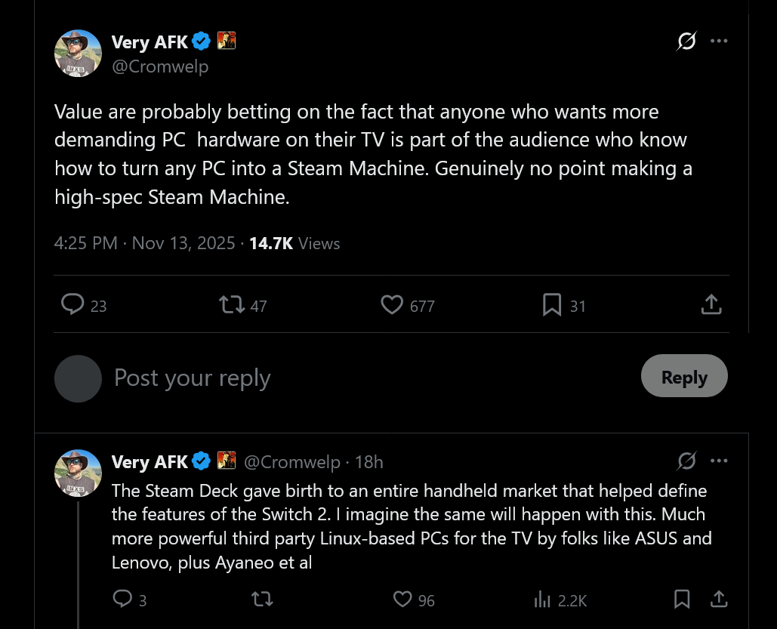Image resolution: width=777 pixels, height=629 pixels.
Task: Select the 677 likes count
Action: (x=422, y=306)
